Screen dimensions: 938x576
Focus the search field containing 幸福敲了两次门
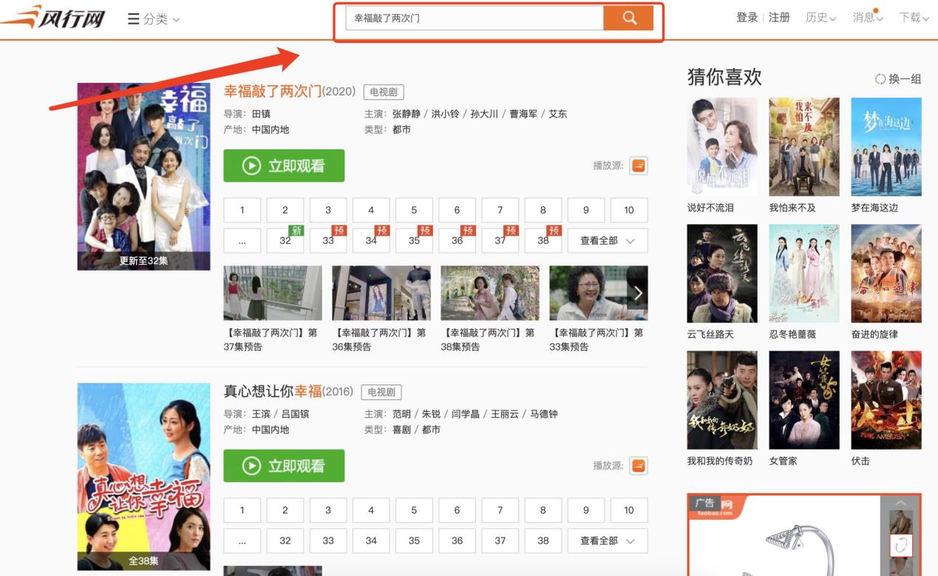pos(475,18)
